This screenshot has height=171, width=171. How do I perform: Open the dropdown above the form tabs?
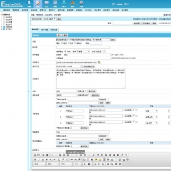click(43, 19)
